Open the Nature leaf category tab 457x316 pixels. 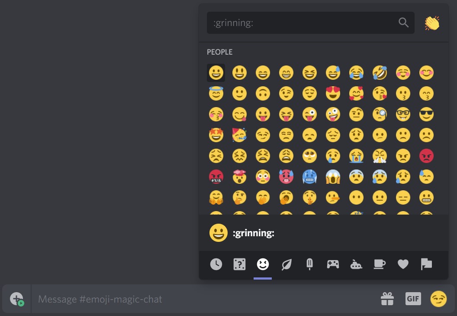point(286,264)
